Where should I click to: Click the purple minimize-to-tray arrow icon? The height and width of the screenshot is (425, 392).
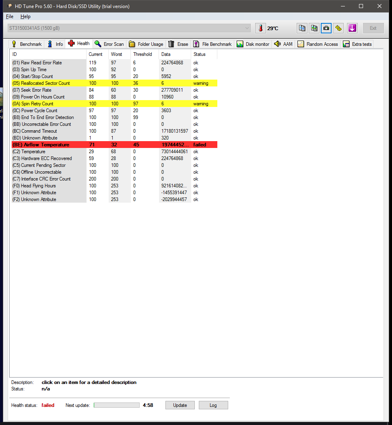[352, 28]
